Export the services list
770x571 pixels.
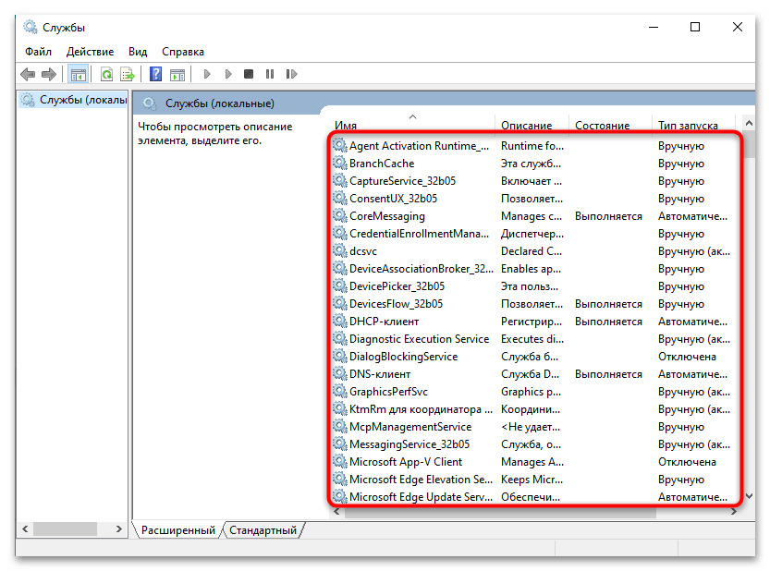point(128,74)
